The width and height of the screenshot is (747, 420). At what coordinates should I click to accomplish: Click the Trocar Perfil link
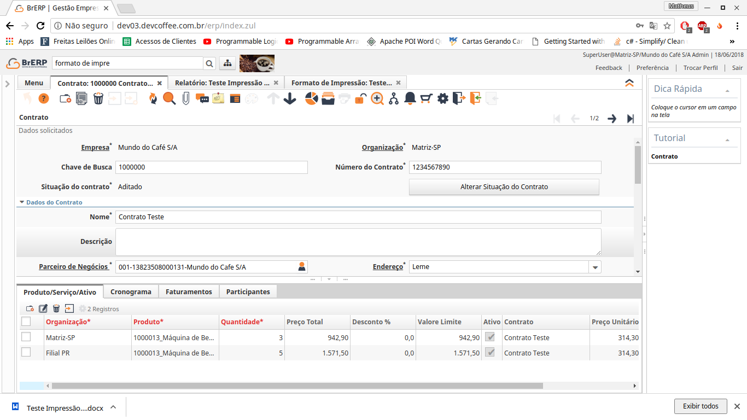(x=700, y=68)
